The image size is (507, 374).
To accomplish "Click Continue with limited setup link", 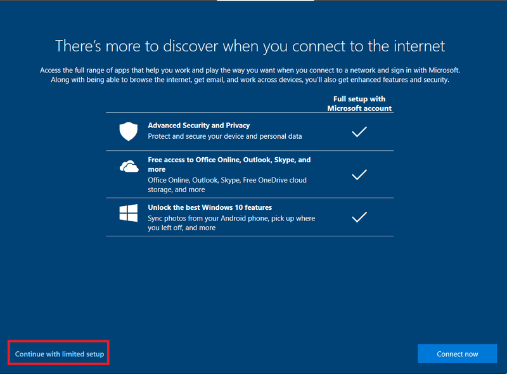I will [60, 354].
